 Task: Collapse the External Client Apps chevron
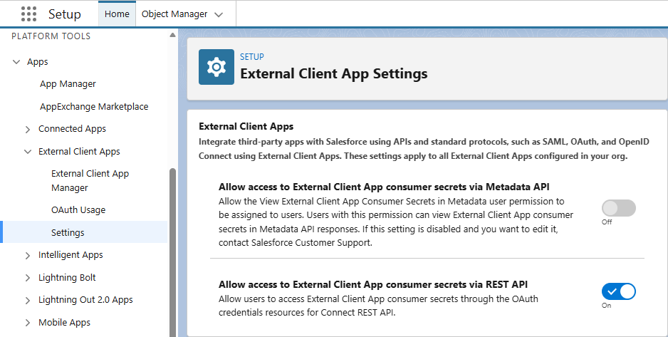28,152
